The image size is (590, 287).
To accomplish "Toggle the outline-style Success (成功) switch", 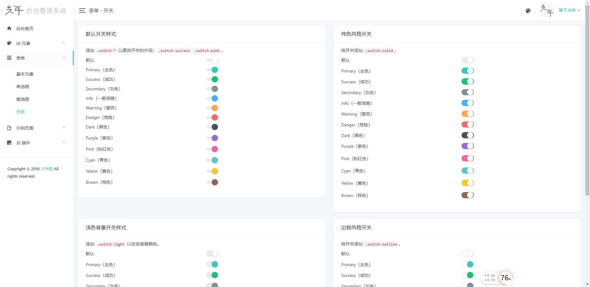I will coord(467,275).
